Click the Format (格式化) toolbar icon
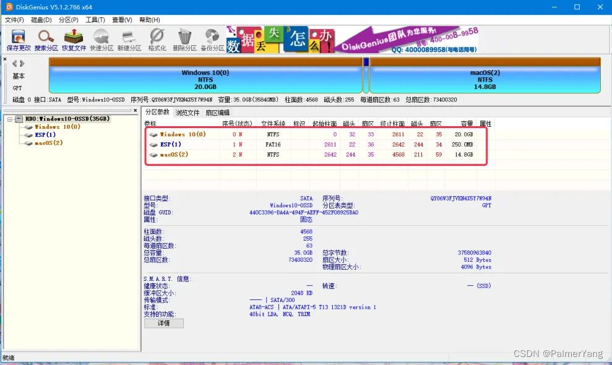The height and width of the screenshot is (365, 612). click(x=157, y=38)
